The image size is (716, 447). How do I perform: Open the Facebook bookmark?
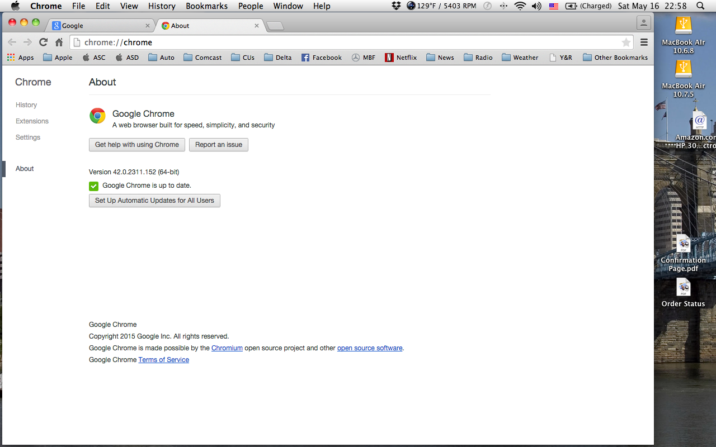click(322, 58)
